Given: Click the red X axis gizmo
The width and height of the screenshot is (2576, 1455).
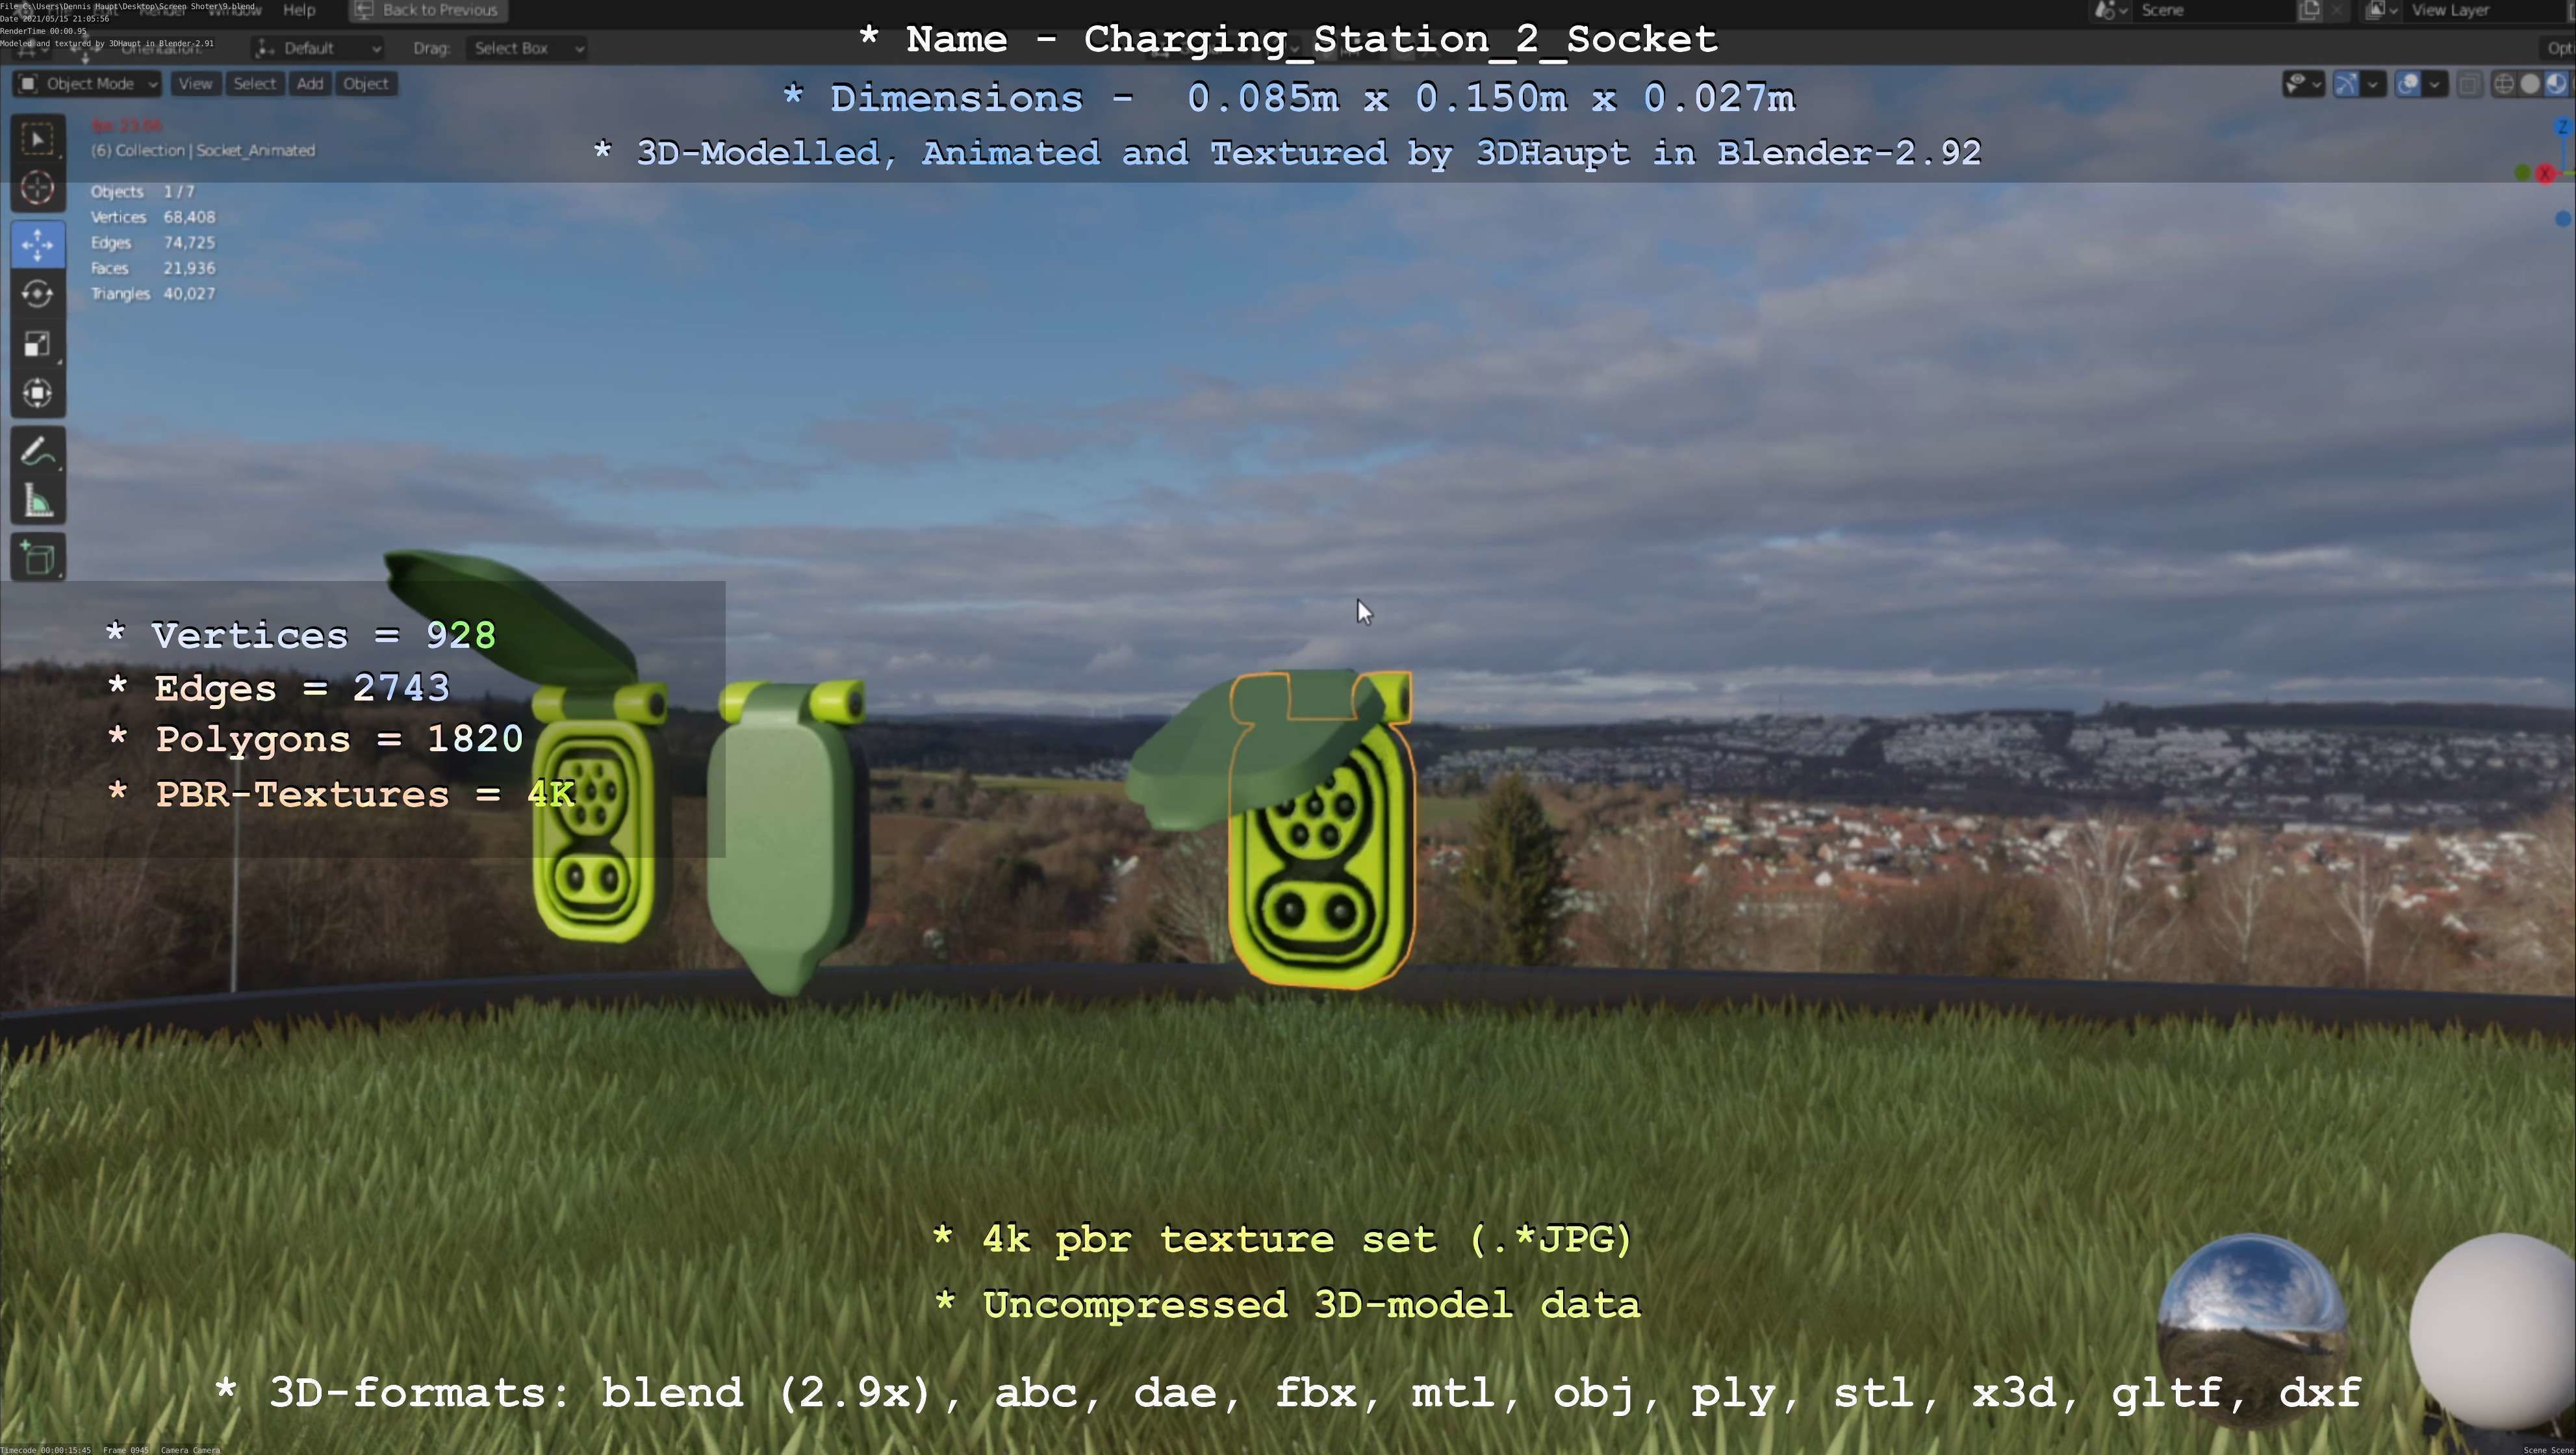Looking at the screenshot, I should pos(2545,174).
